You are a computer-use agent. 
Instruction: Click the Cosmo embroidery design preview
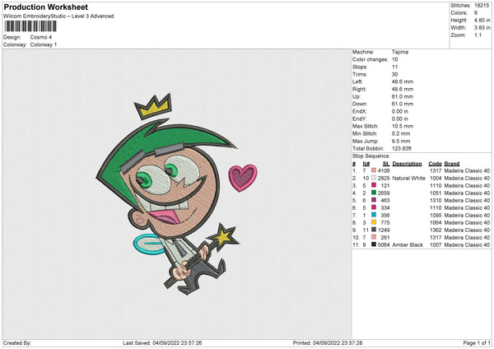coord(177,193)
